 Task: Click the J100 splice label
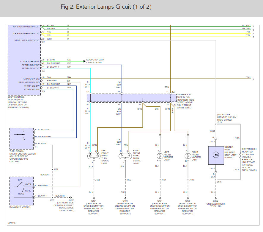(192, 180)
